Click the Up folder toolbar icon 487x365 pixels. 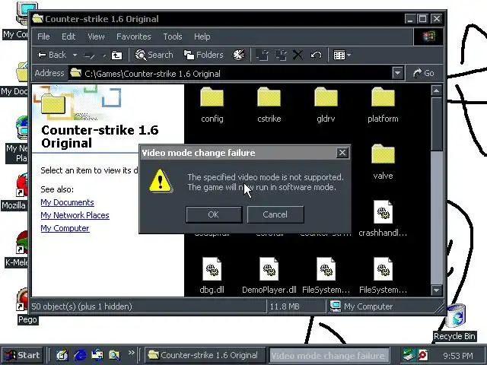(116, 56)
